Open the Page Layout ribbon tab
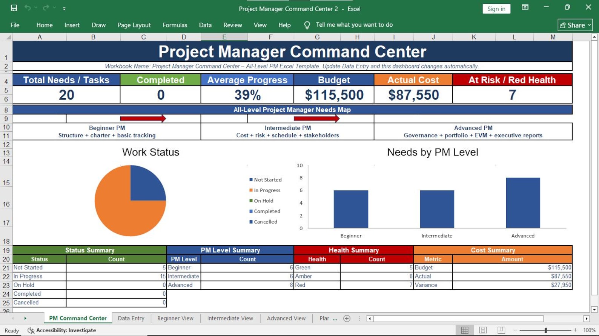This screenshot has height=336, width=599. point(134,25)
